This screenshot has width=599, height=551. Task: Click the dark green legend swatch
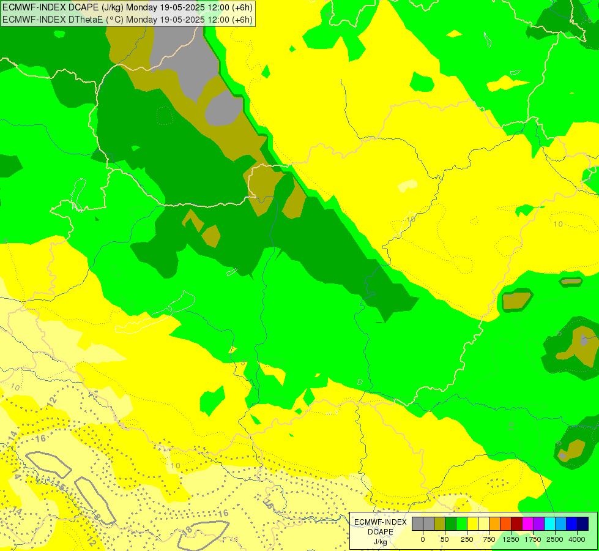[451, 523]
